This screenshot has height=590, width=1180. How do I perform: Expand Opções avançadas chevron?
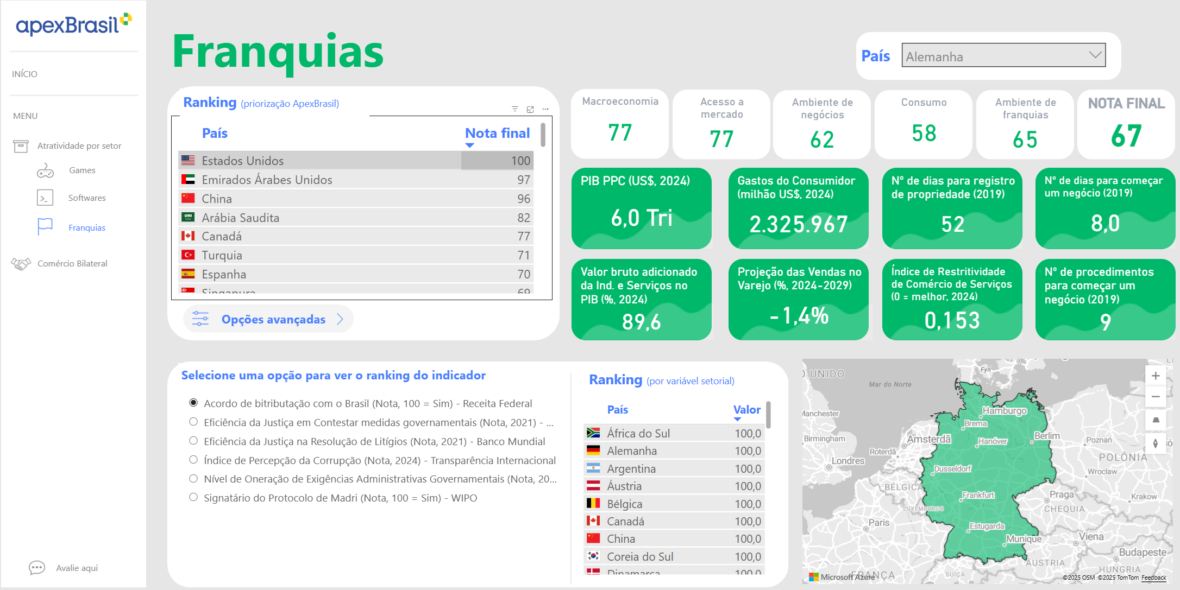340,319
